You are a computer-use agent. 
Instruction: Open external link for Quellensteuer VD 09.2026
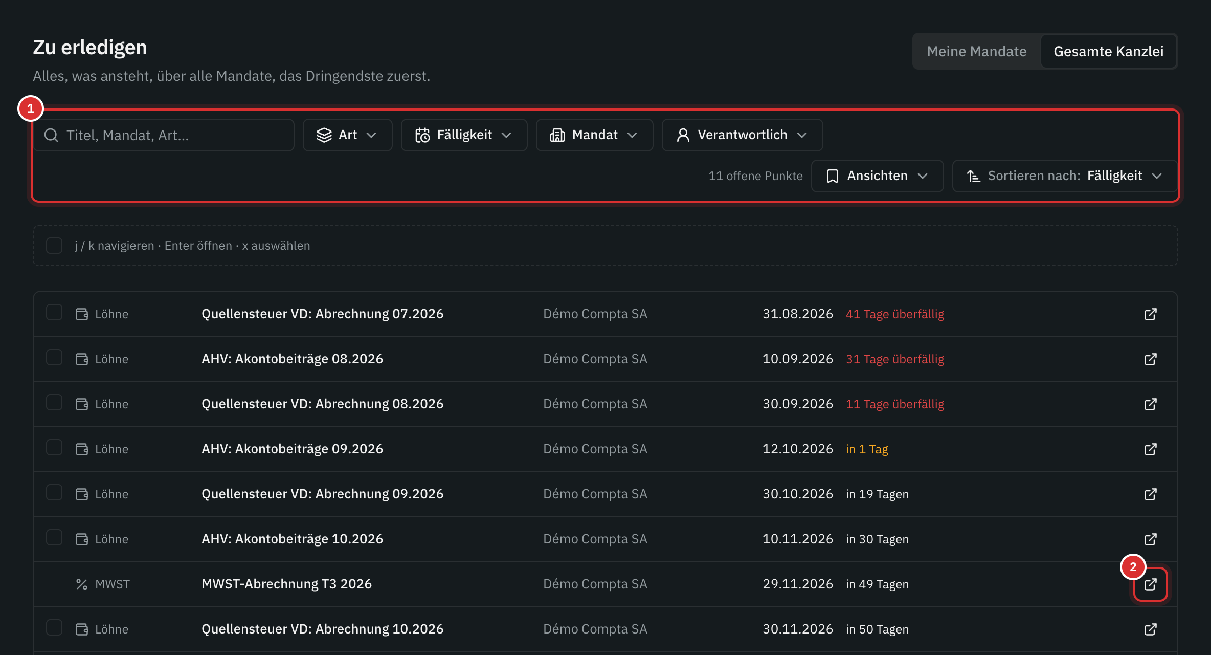pyautogui.click(x=1150, y=494)
